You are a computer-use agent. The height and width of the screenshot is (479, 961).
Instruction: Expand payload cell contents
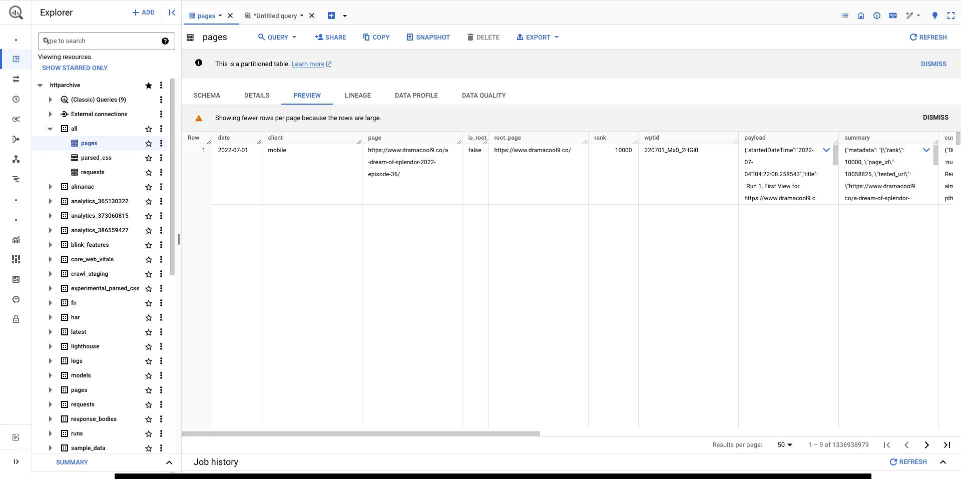[826, 150]
